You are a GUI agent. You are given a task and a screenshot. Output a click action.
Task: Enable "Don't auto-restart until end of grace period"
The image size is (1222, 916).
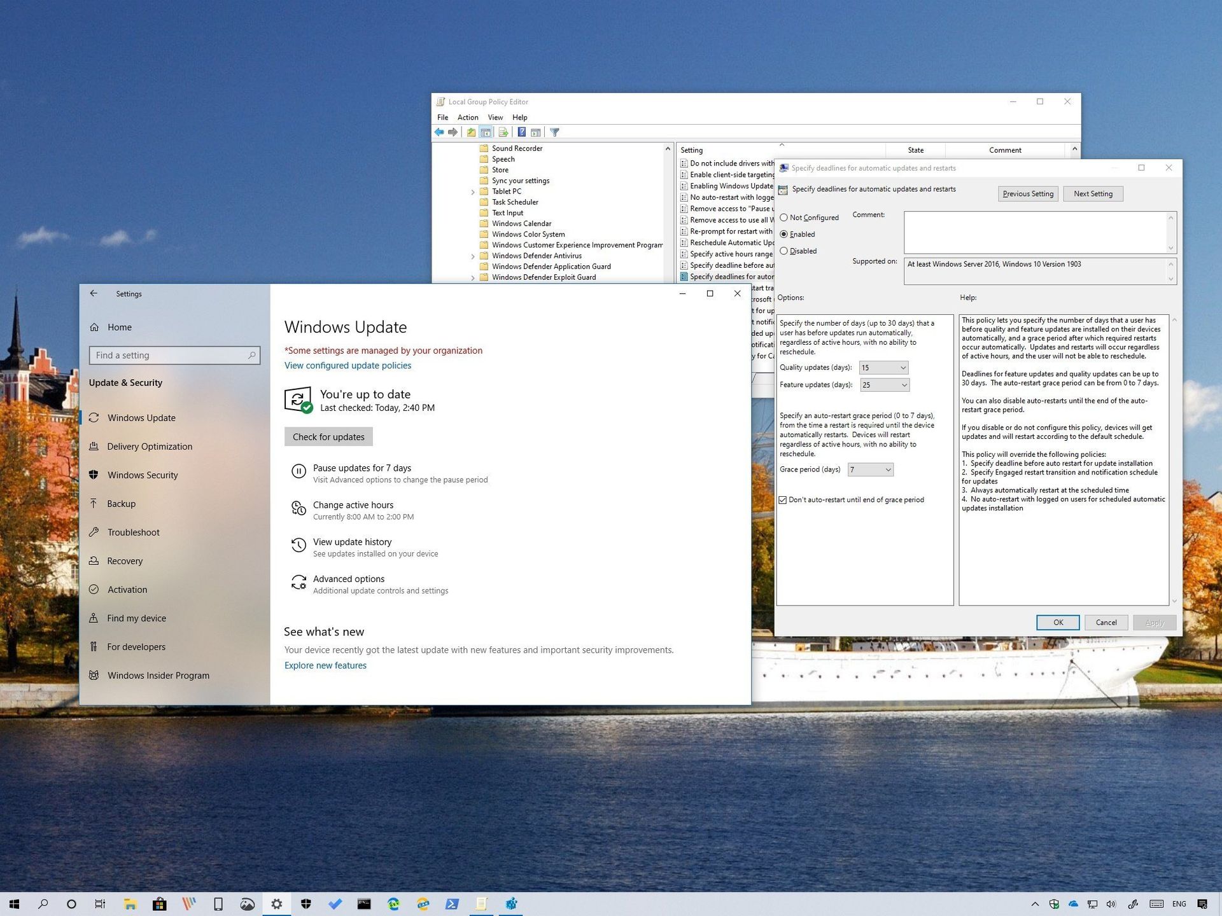point(783,500)
